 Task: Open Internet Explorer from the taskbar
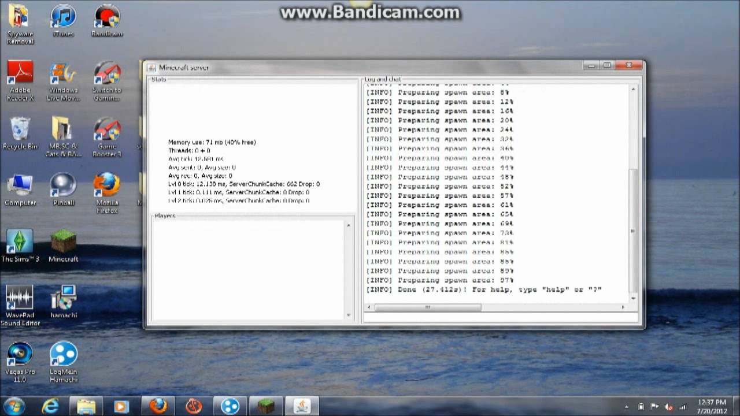point(50,406)
